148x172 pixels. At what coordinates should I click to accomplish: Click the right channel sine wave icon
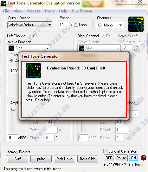click(x=81, y=48)
